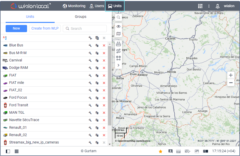Delete the Dodge RAM unit
This screenshot has height=156, width=240.
104,68
